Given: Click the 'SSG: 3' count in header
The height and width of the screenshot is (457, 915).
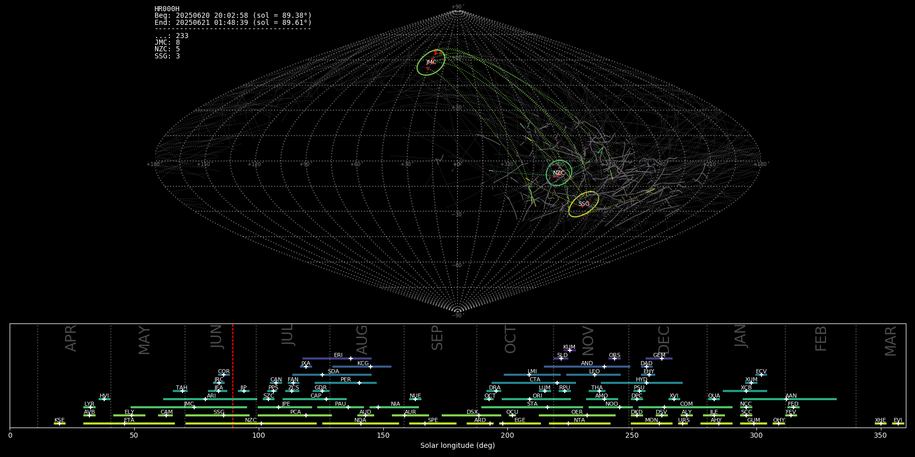Looking at the screenshot, I should pyautogui.click(x=167, y=56).
